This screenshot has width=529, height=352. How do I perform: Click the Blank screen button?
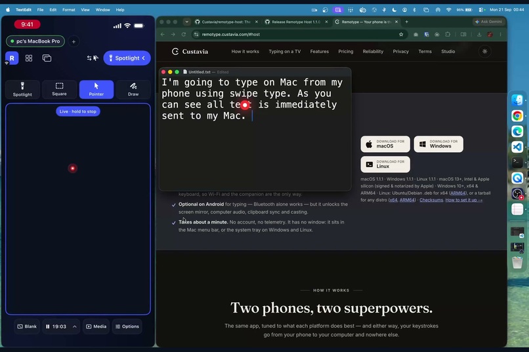click(27, 326)
